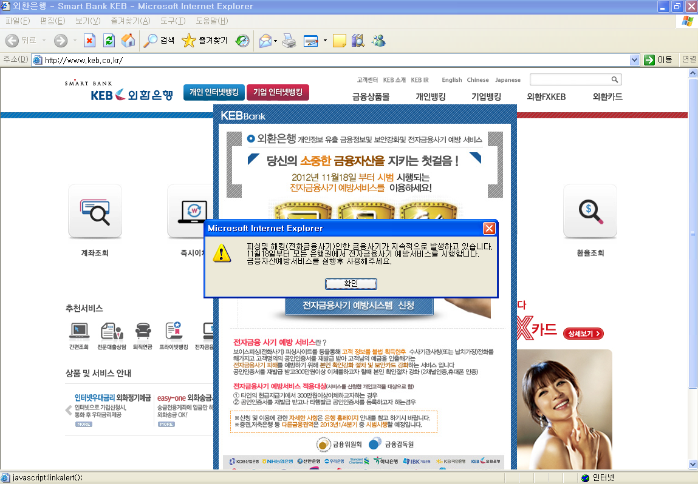This screenshot has width=698, height=484.
Task: Switch site language to Chinese
Action: click(477, 80)
